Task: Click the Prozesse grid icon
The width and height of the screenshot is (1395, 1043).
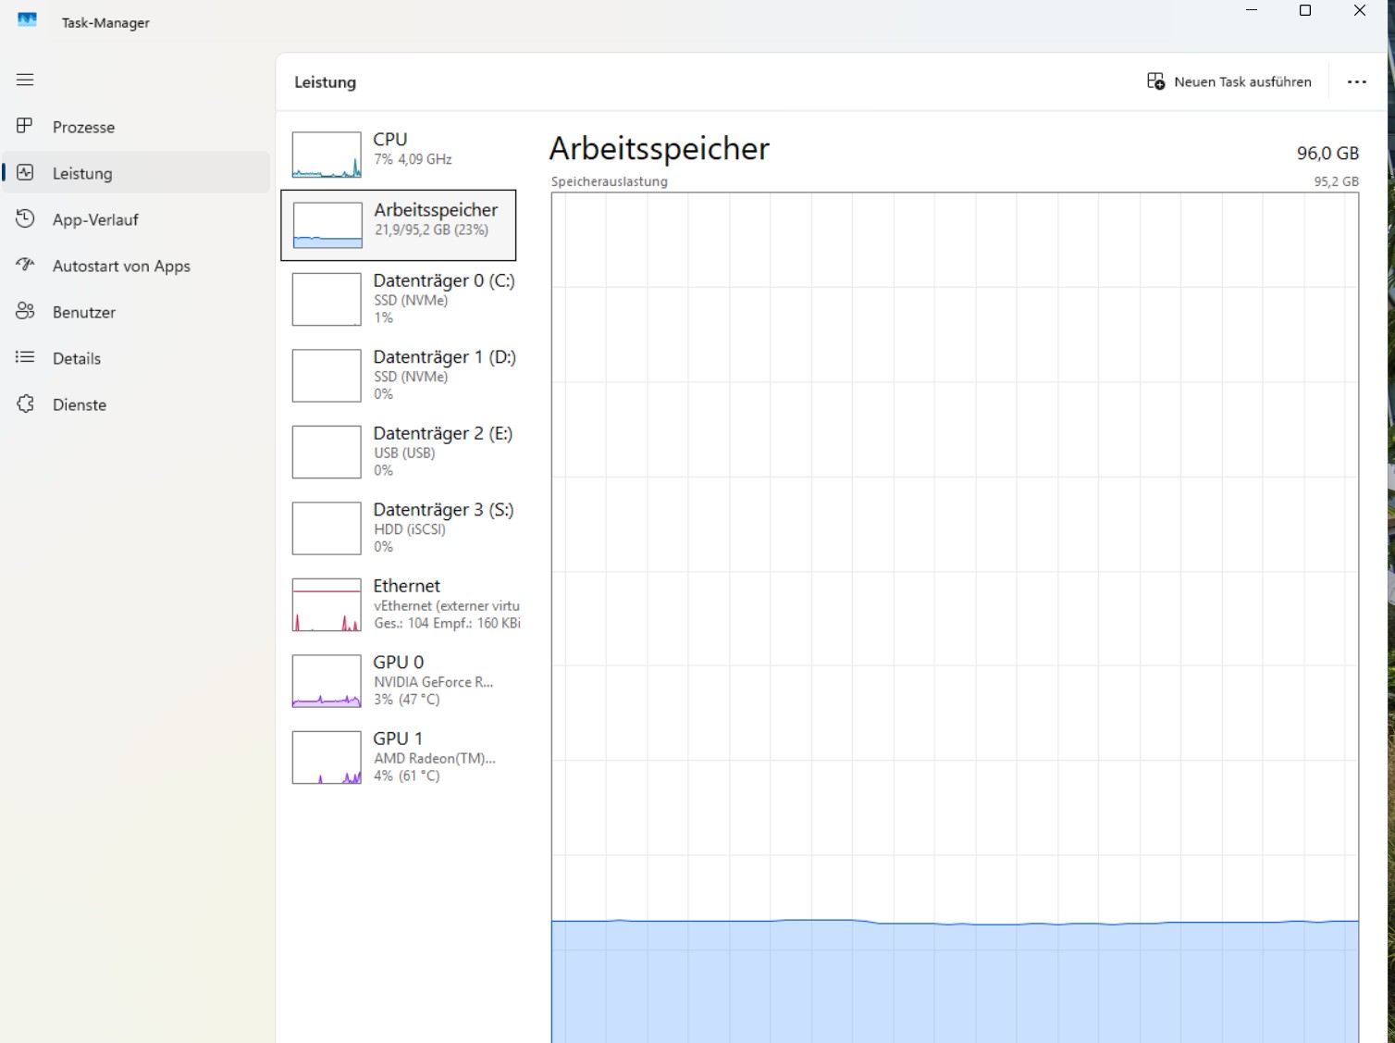Action: (x=25, y=126)
